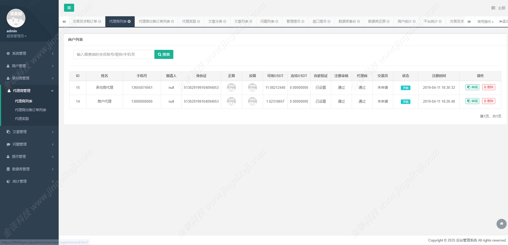Collapse 代理商管理 sidebar menu
The image size is (508, 245).
tap(29, 91)
